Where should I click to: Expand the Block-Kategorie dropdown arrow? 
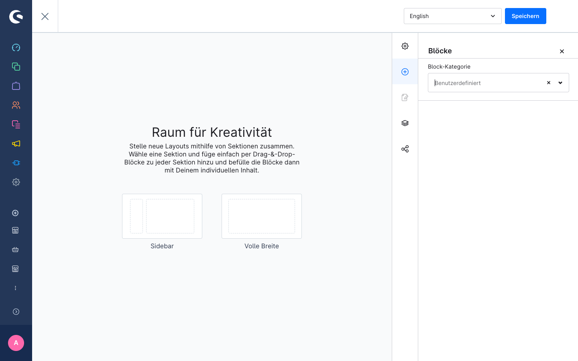pos(560,83)
